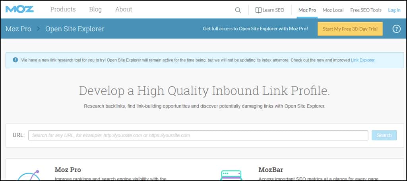Click the Learn SEO book icon
The width and height of the screenshot is (407, 181).
coord(258,10)
